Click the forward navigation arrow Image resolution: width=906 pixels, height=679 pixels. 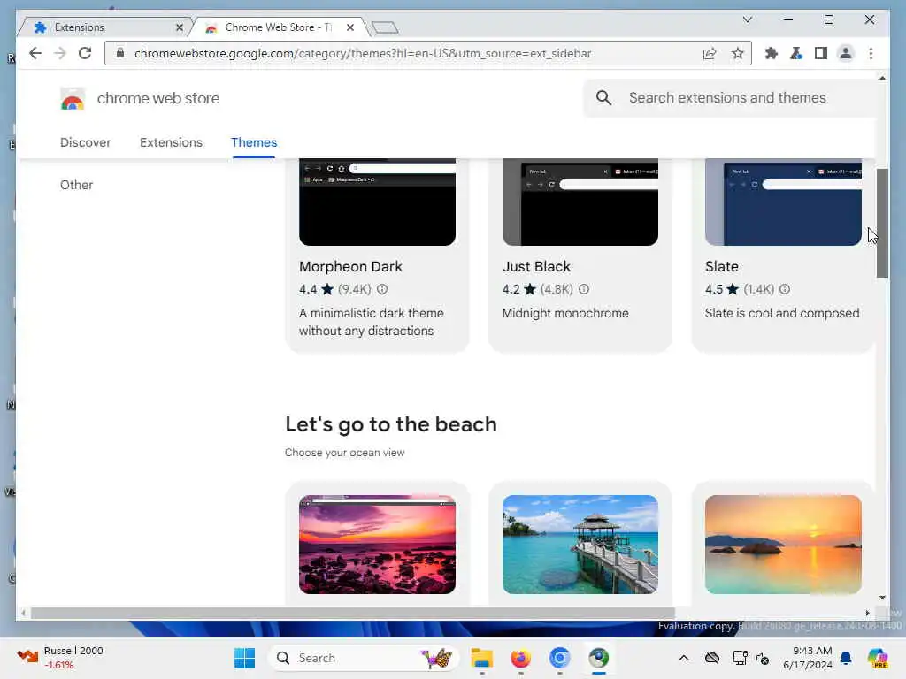[x=60, y=53]
